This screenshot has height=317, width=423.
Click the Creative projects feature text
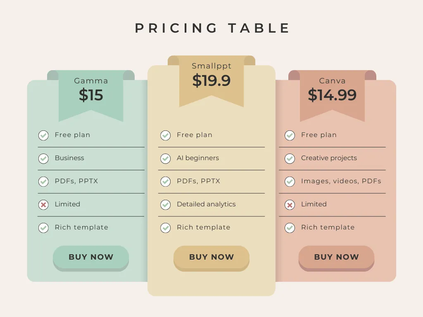pos(329,158)
